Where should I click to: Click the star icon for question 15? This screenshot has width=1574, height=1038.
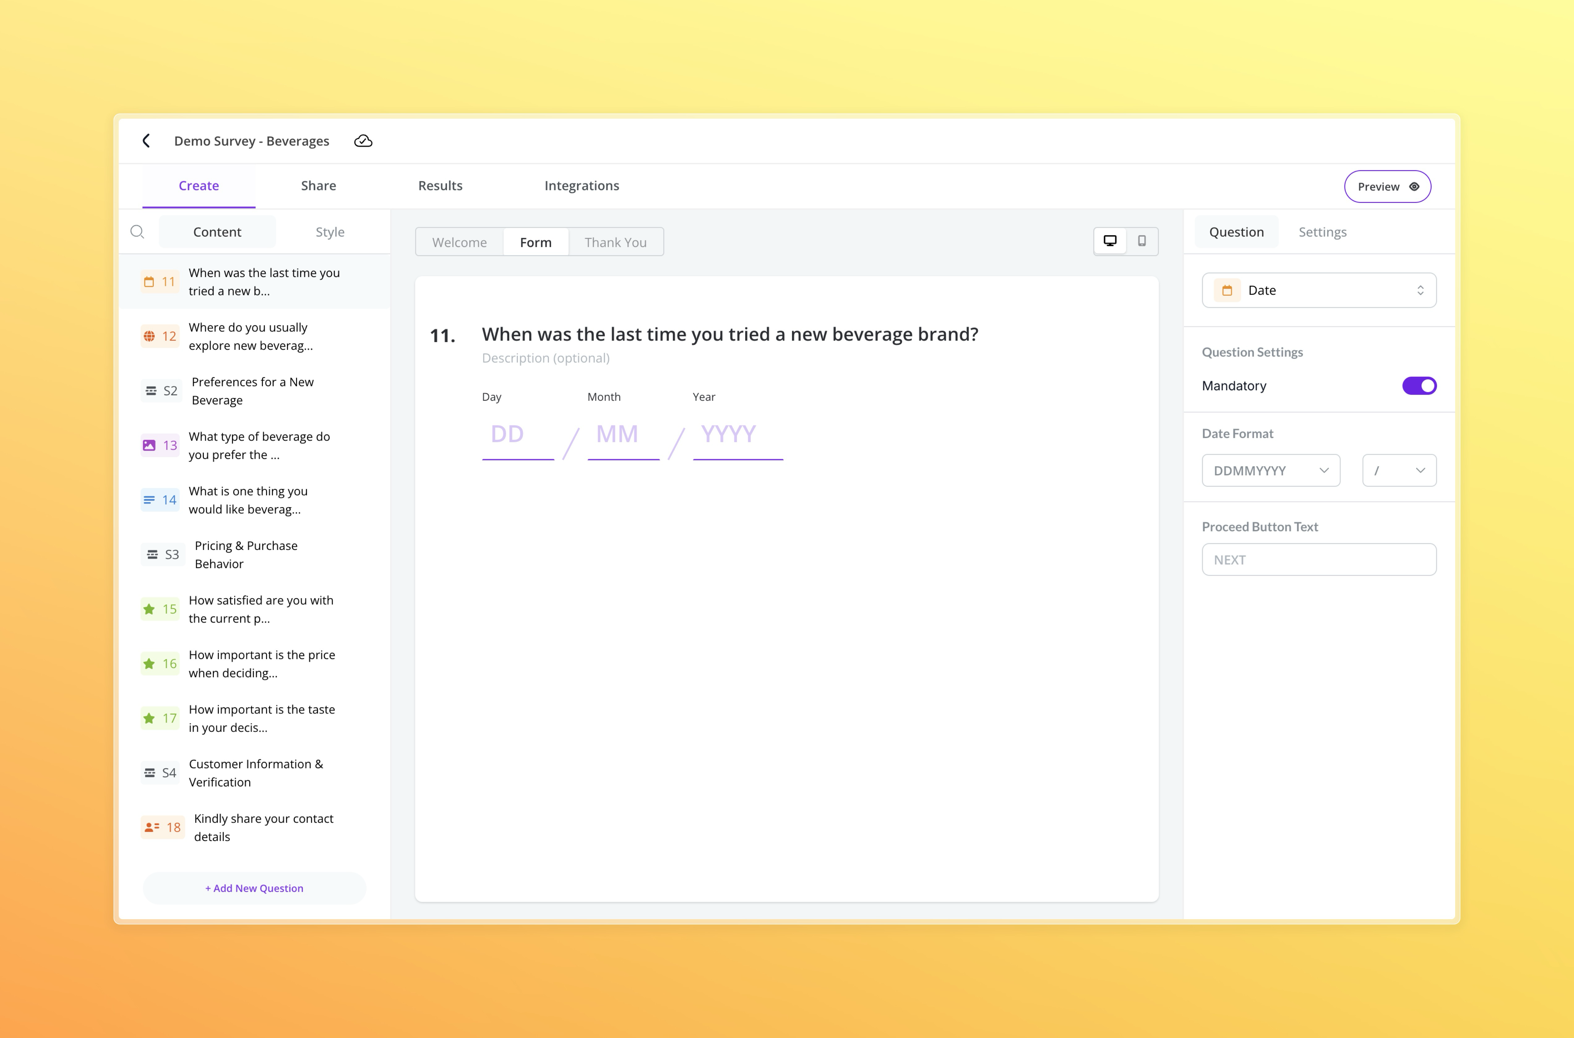click(149, 609)
